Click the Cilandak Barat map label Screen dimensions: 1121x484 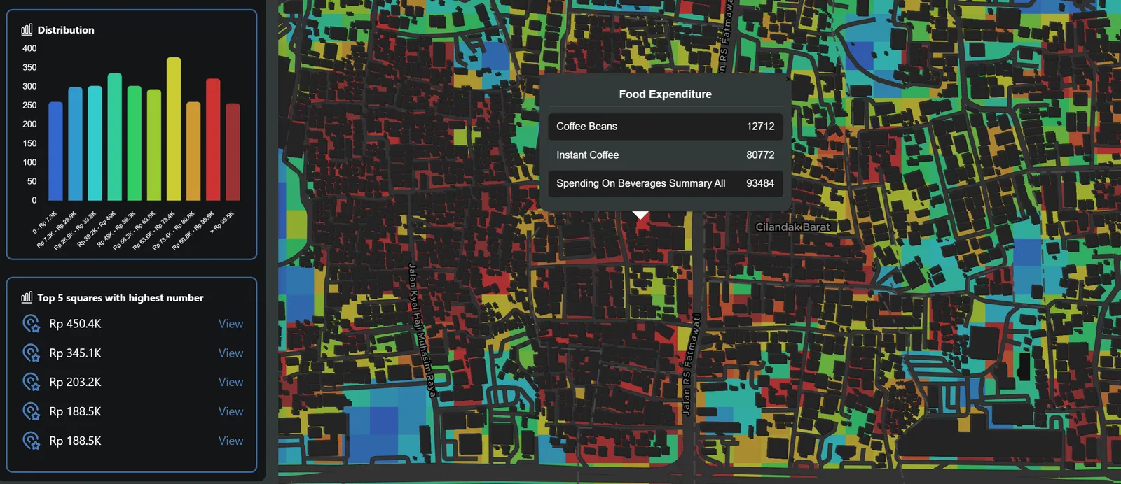(x=792, y=227)
